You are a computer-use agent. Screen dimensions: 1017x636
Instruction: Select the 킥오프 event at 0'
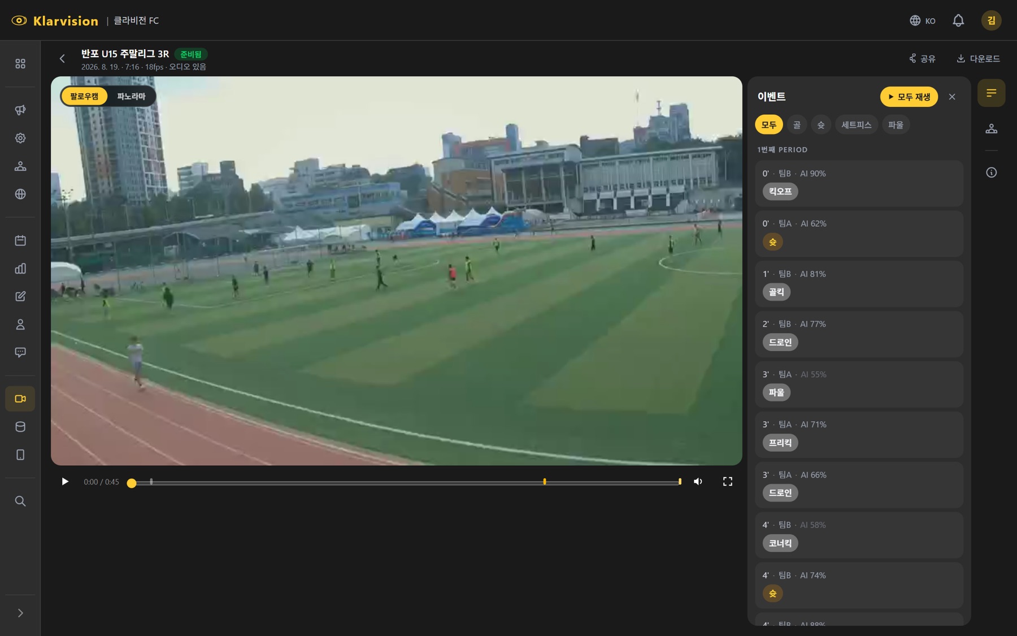[x=859, y=183]
